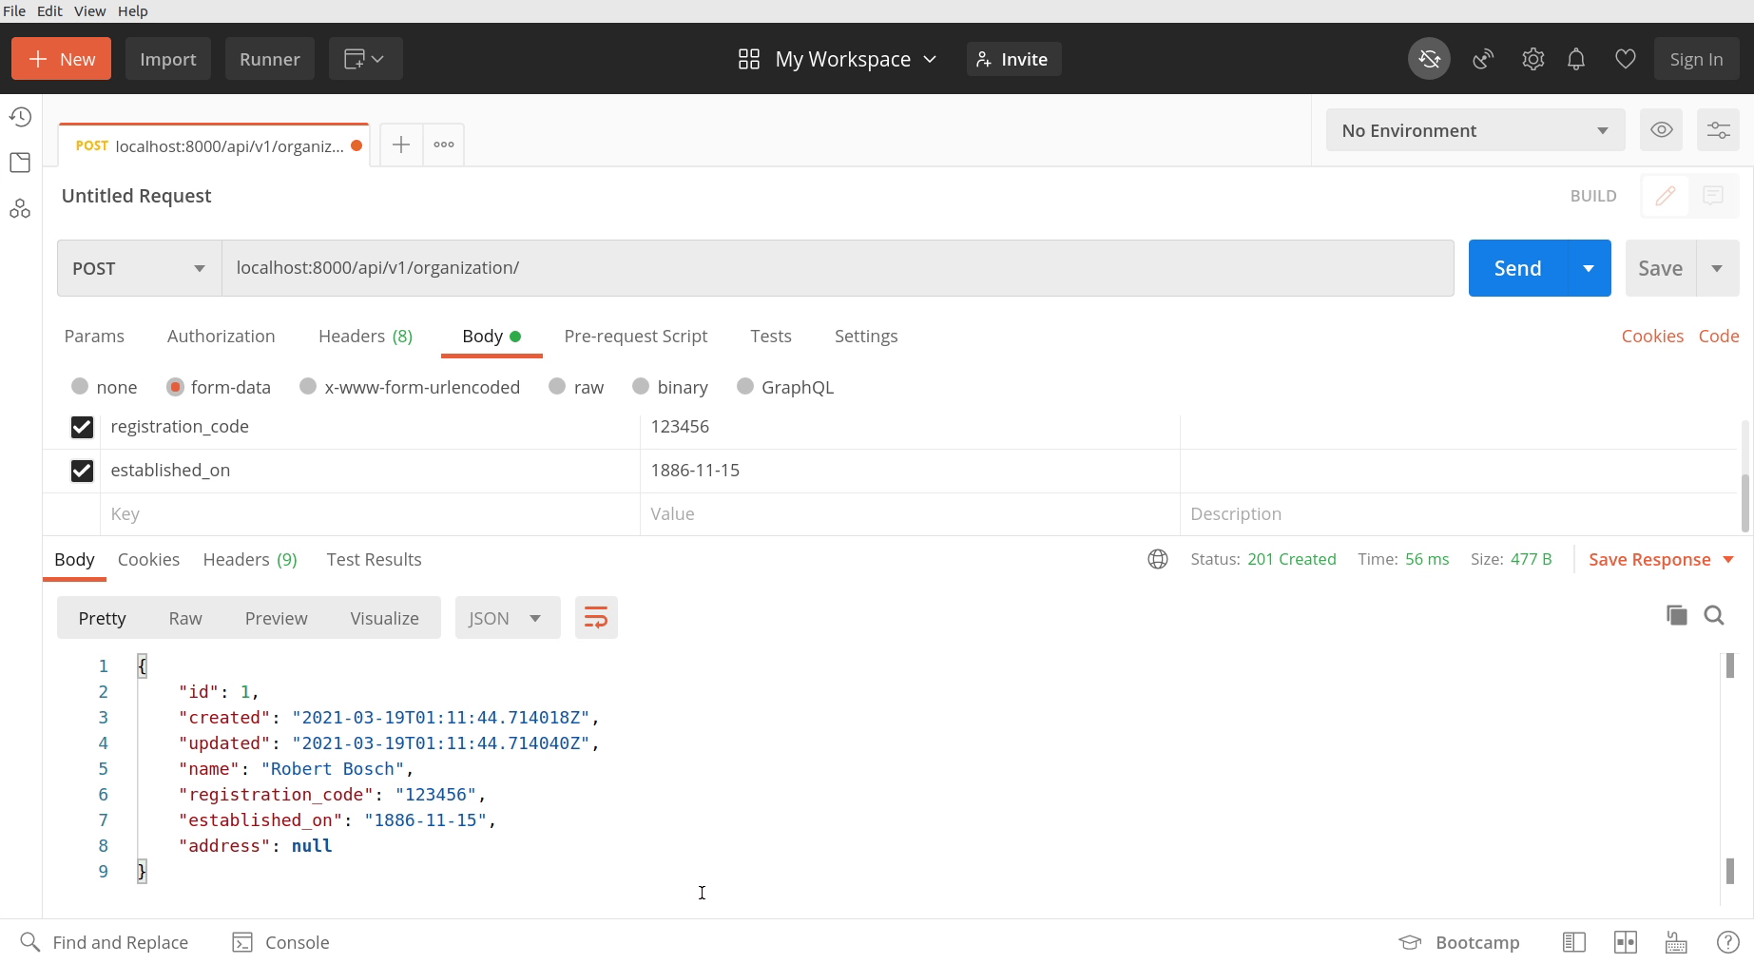Open the History sidebar icon
This screenshot has width=1754, height=964.
tap(20, 117)
